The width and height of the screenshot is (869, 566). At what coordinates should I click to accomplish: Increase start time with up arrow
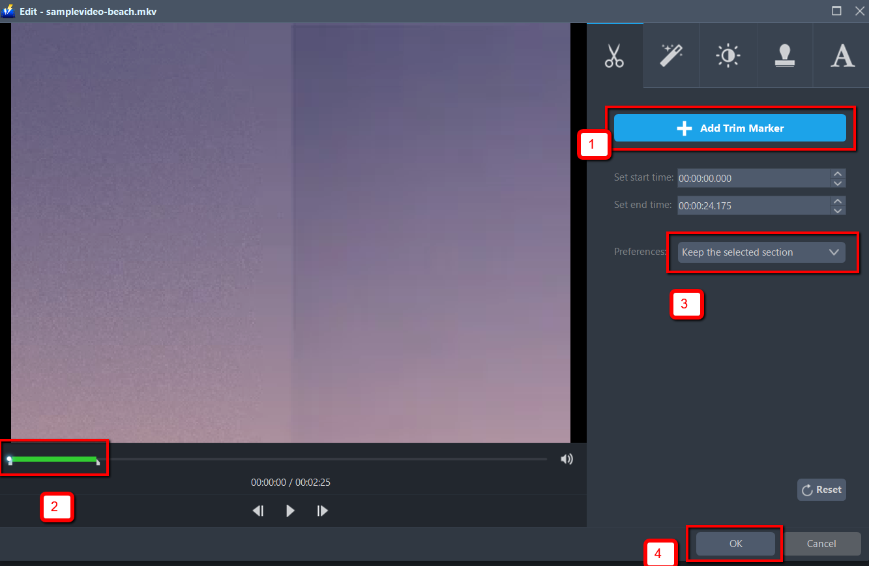838,173
